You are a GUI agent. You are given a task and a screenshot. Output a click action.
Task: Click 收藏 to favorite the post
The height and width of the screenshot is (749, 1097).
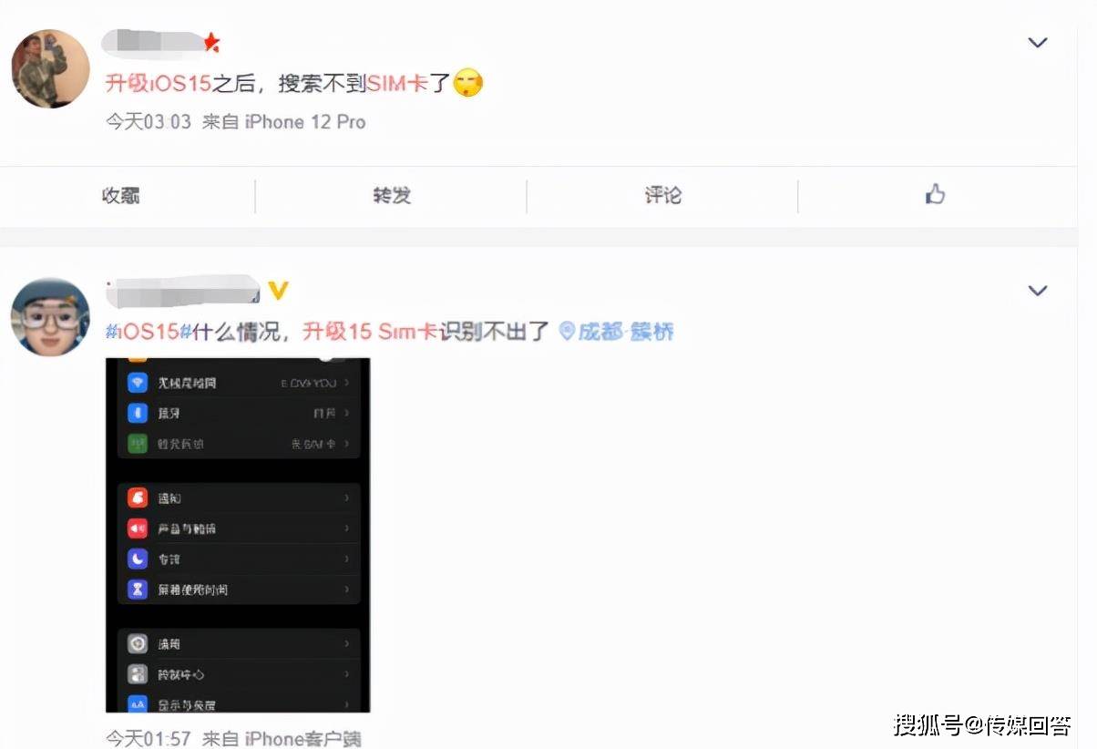coord(120,195)
